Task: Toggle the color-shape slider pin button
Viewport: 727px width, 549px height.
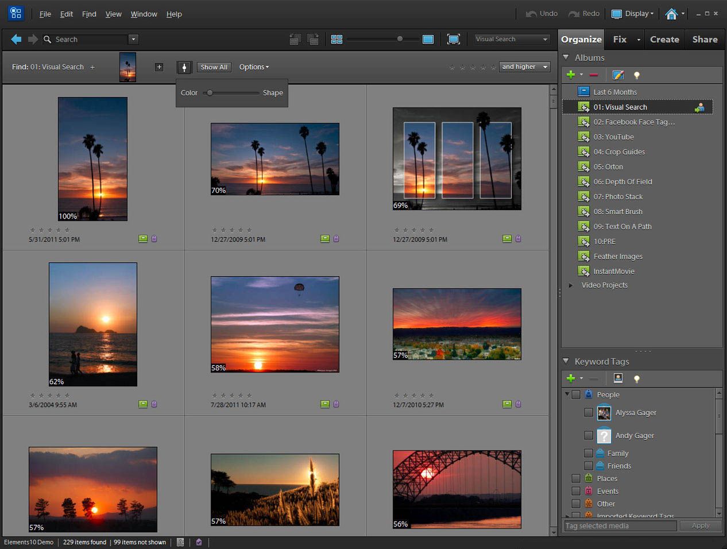Action: click(184, 67)
